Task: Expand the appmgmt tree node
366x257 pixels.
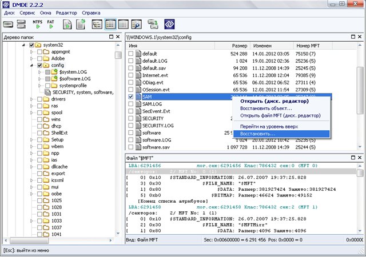Action: 31,52
